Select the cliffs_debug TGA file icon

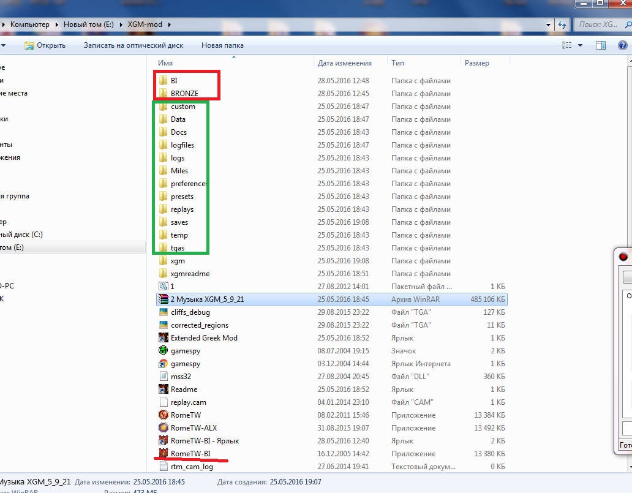coord(164,312)
